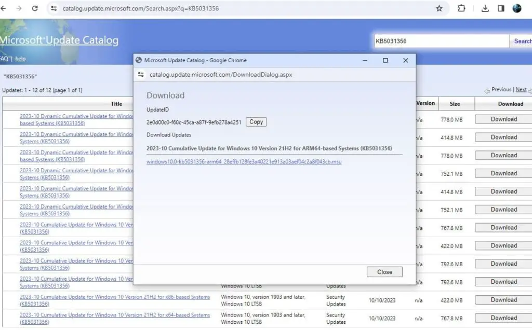Click the Next pagination link
Image resolution: width=532 pixels, height=330 pixels.
point(521,89)
